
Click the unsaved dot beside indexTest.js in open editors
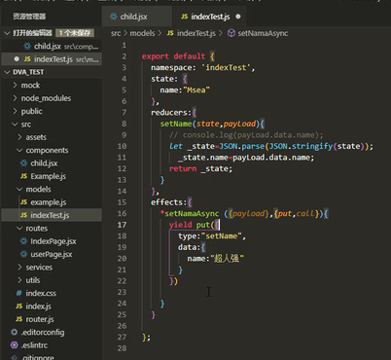17,59
